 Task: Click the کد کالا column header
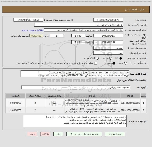tap(130, 96)
